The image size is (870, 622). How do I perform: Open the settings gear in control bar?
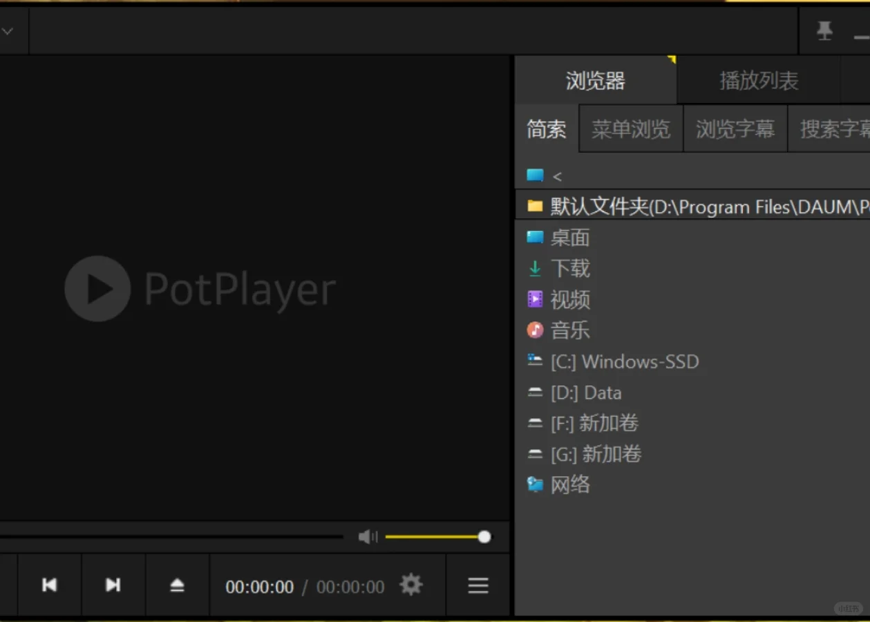pyautogui.click(x=410, y=585)
